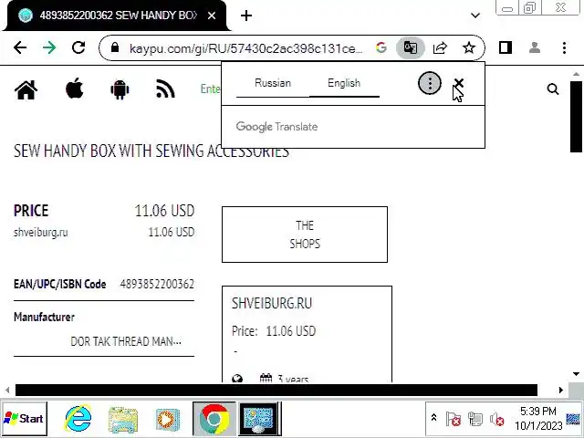Viewport: 584px width, 438px height.
Task: Bookmark this page with the star
Action: click(x=469, y=47)
